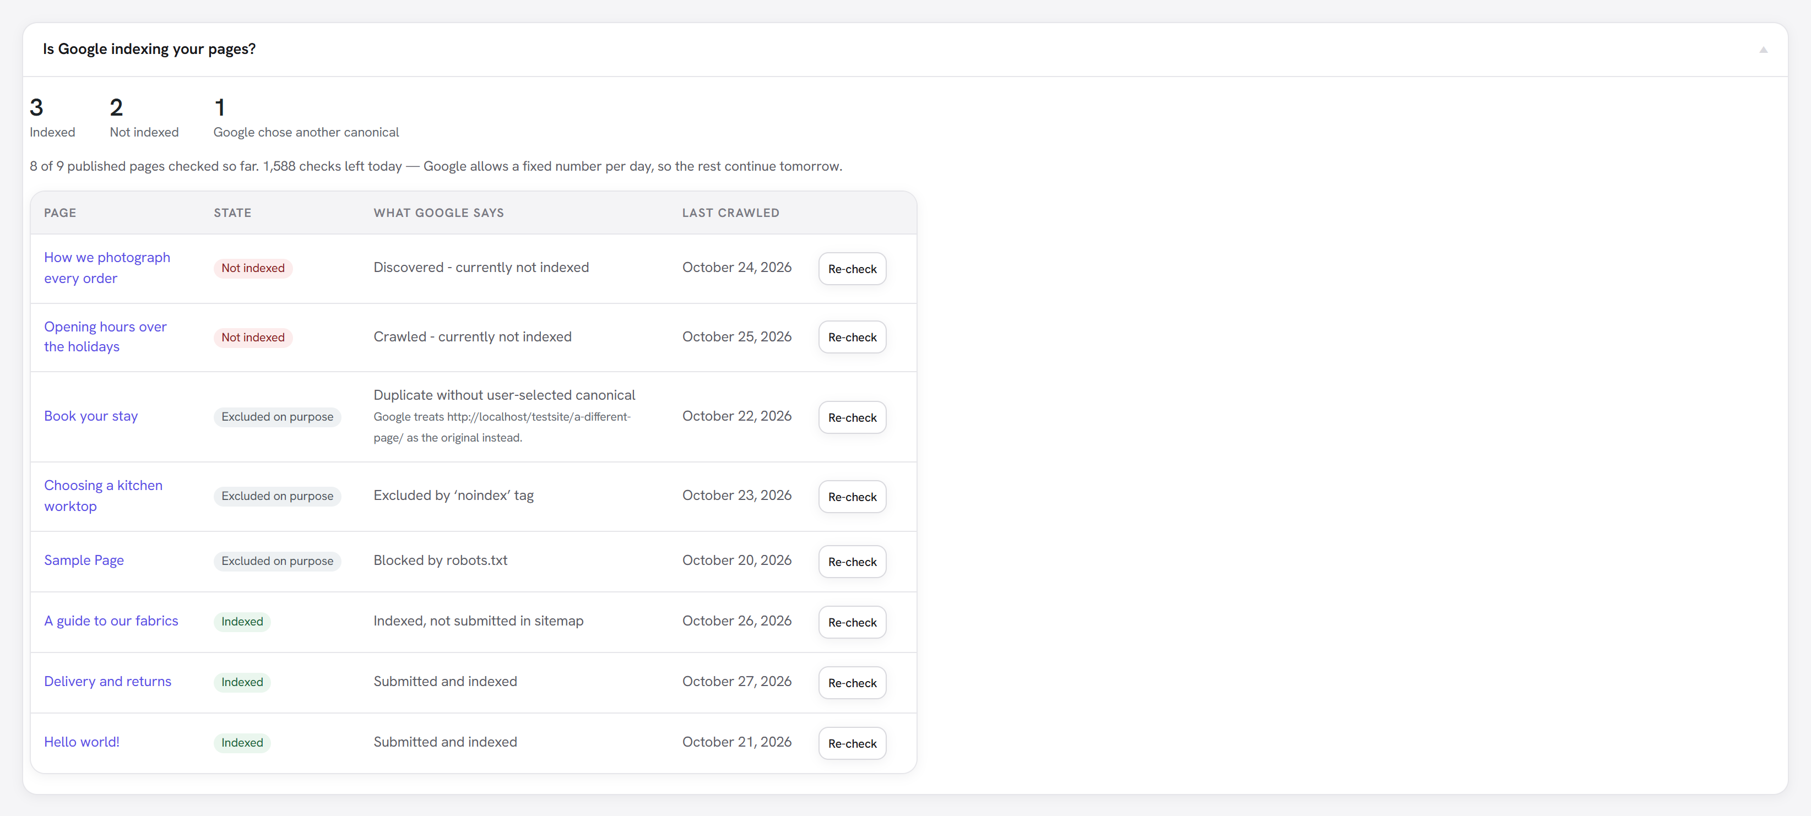Click 'Indexed' badge for Hello world!
This screenshot has height=816, width=1811.
(x=242, y=742)
